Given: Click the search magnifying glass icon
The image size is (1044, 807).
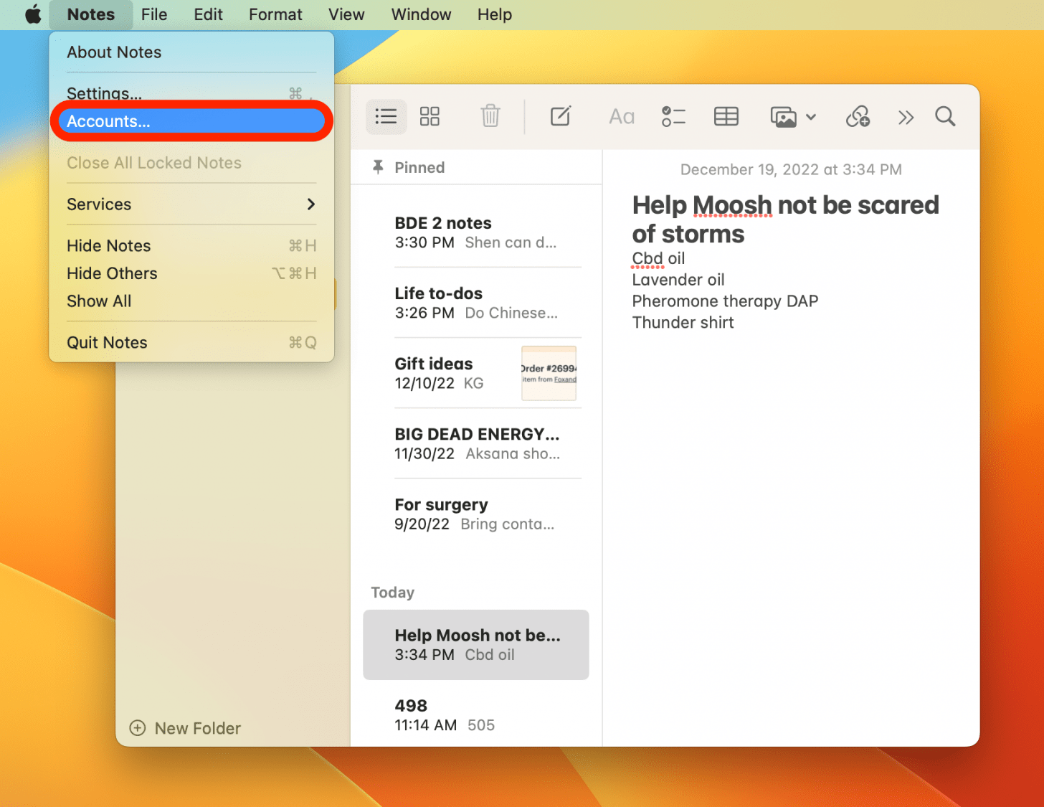Looking at the screenshot, I should pyautogui.click(x=945, y=116).
